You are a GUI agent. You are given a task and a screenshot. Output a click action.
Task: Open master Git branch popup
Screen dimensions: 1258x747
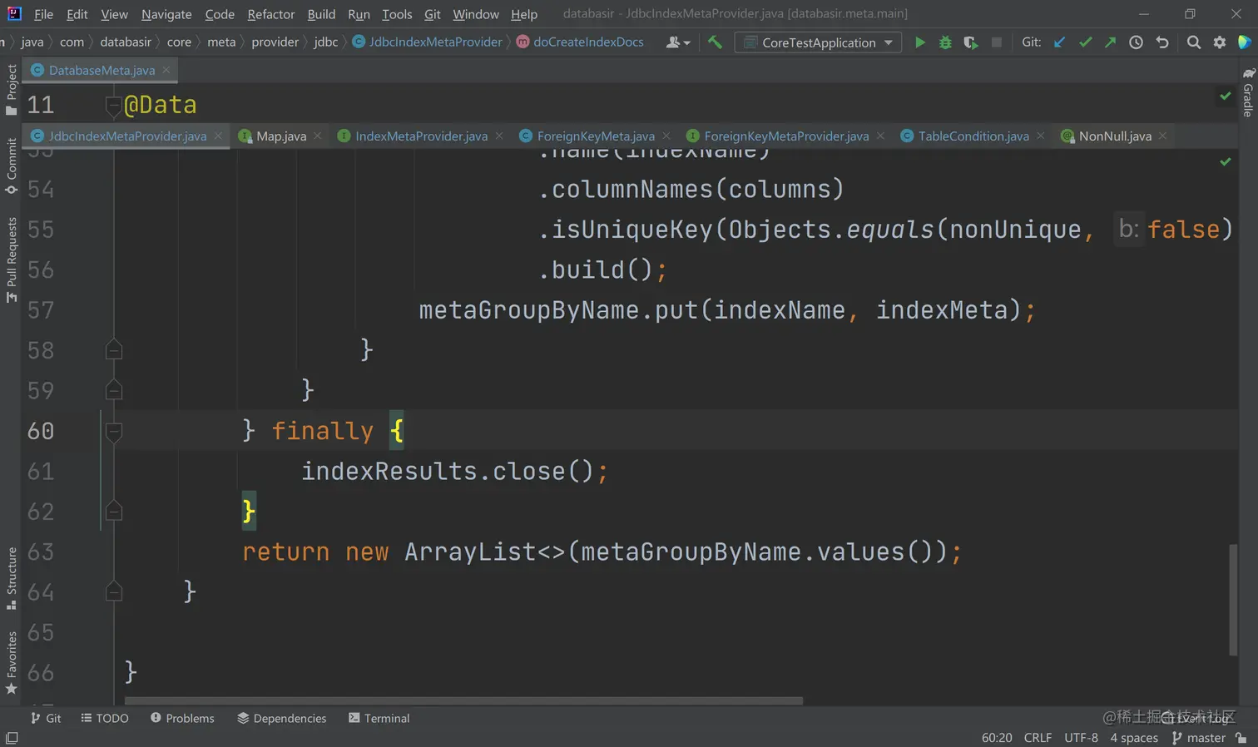[x=1198, y=738]
